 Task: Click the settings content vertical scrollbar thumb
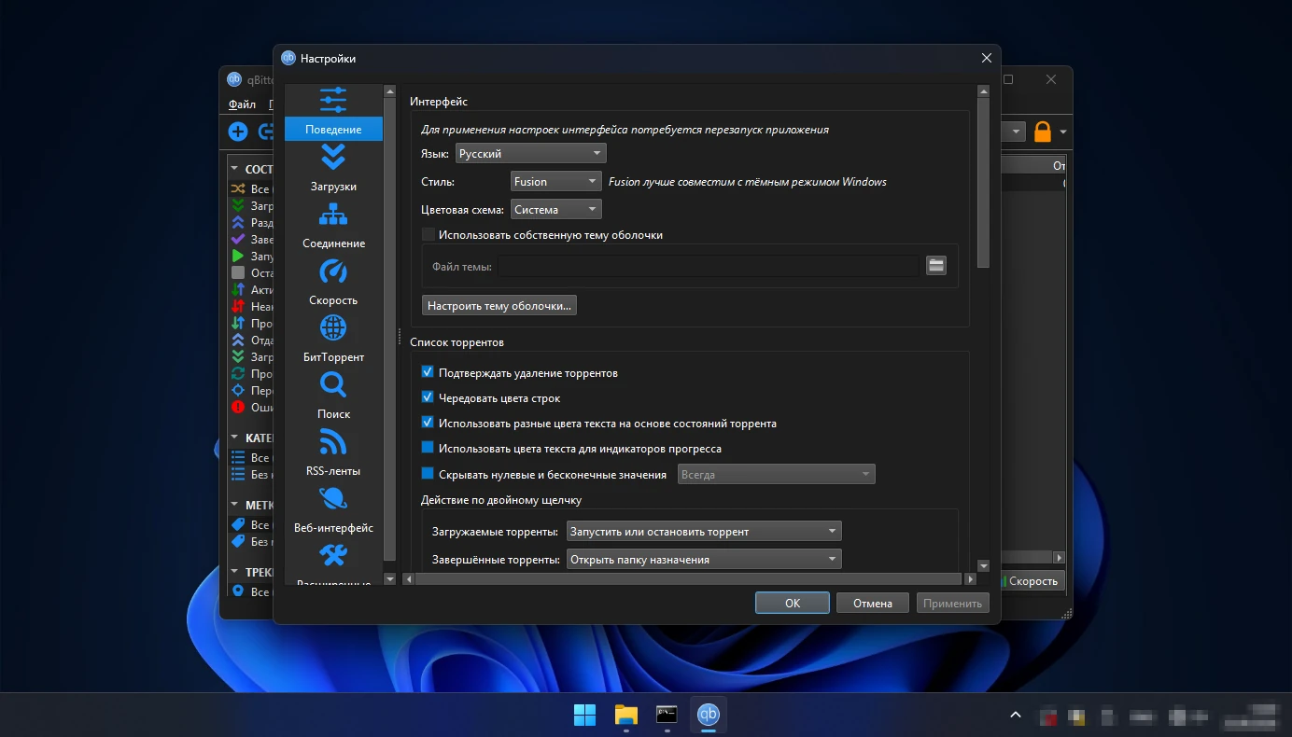tap(983, 183)
